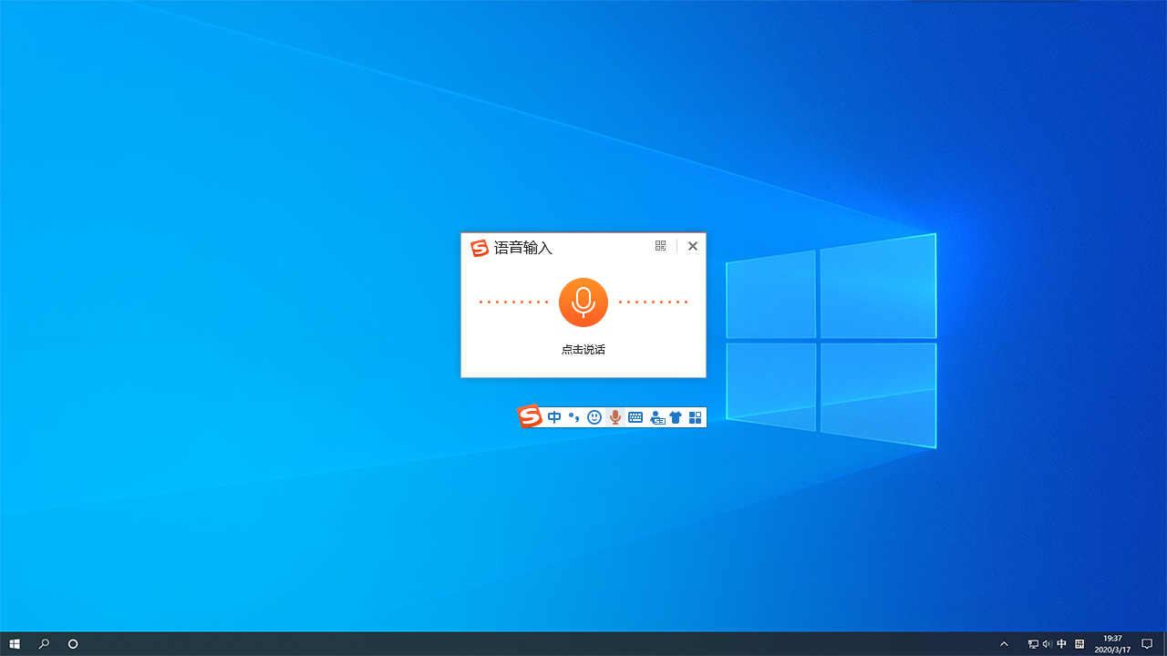The image size is (1167, 656).
Task: Open the soft keyboard from Sogou toolbar
Action: [635, 417]
